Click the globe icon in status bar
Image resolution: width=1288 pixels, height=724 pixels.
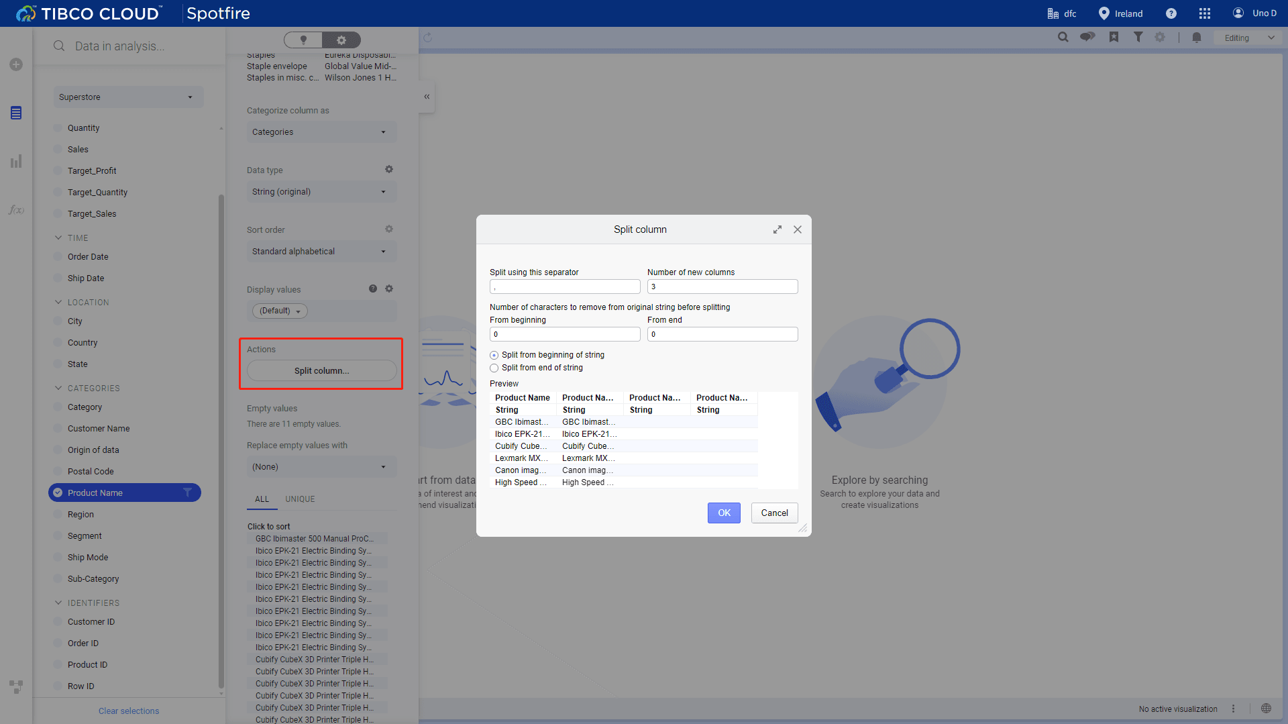pos(1266,709)
